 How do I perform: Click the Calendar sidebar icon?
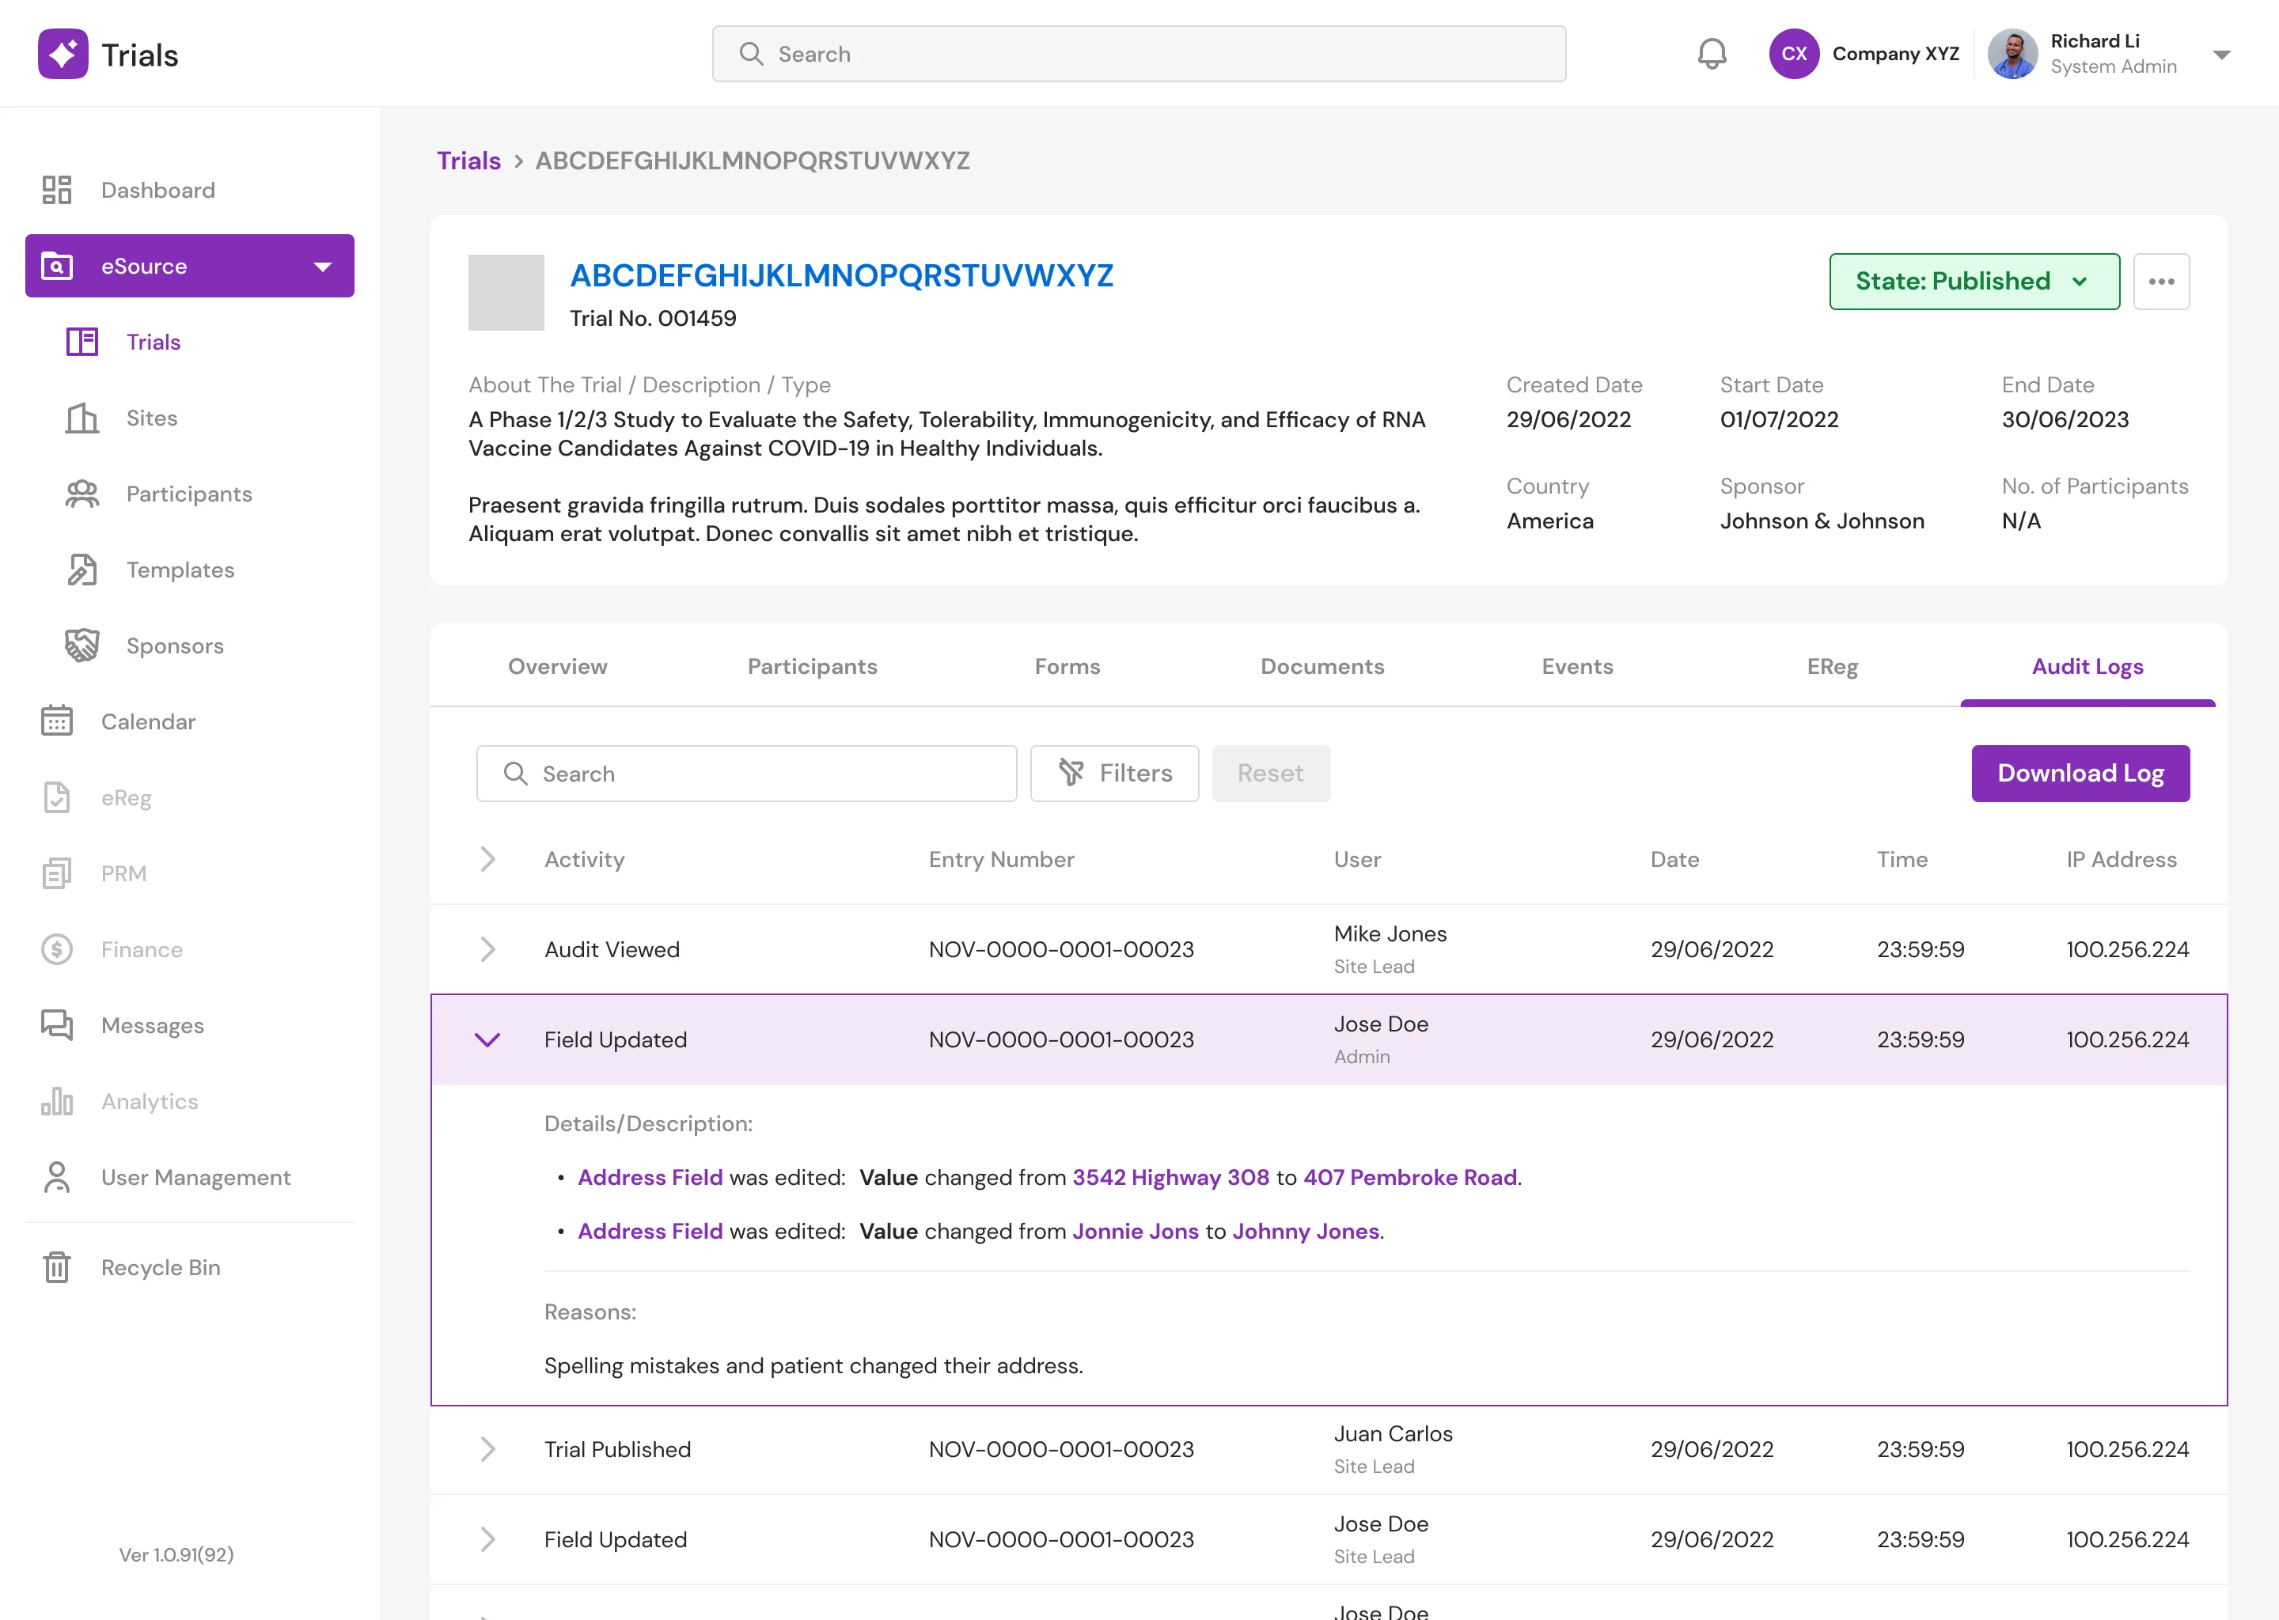57,721
